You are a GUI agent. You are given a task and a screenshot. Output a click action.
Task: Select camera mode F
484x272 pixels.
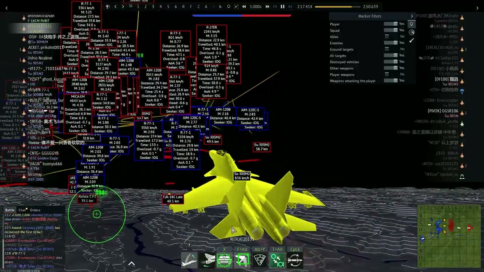tap(191, 6)
